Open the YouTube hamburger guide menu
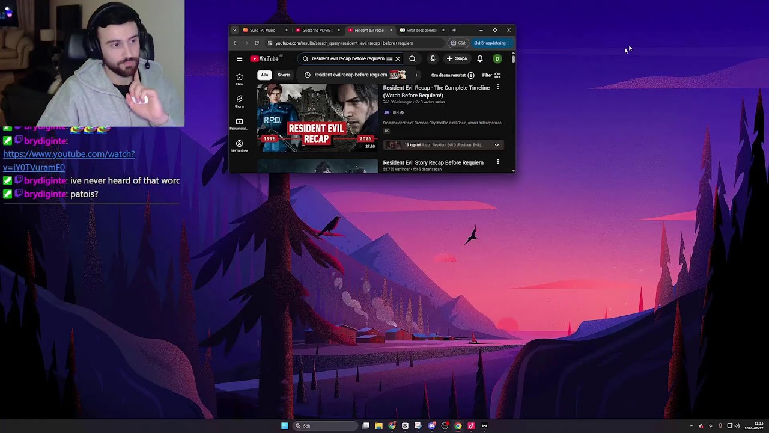 pos(239,59)
